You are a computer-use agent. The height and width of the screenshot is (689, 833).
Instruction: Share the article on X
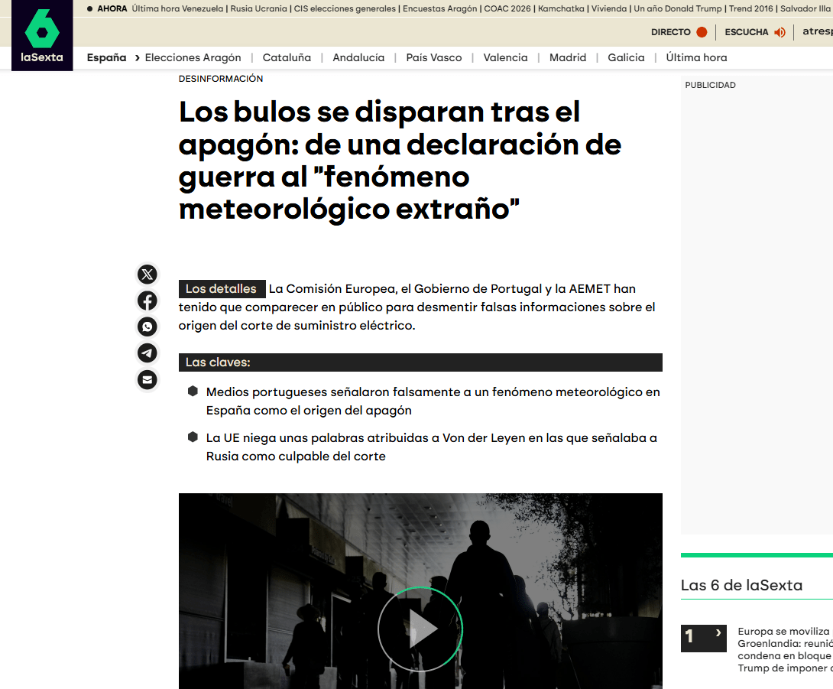coord(147,275)
